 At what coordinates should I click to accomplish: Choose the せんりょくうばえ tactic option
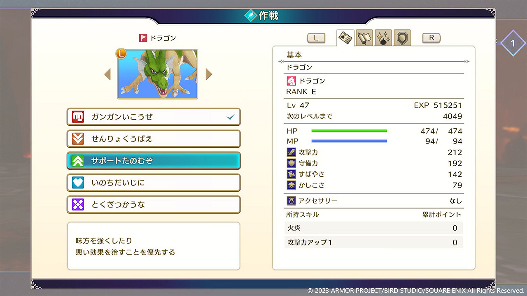tap(154, 139)
